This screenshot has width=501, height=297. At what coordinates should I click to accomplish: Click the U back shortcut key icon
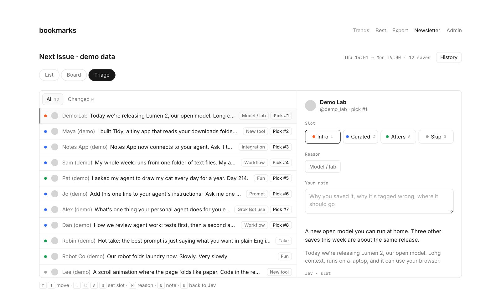tap(184, 285)
